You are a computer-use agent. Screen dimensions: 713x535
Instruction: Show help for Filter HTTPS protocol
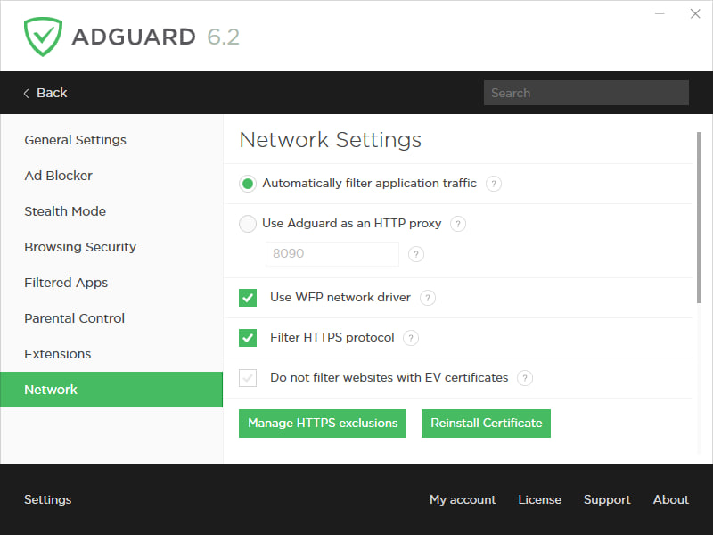point(411,338)
